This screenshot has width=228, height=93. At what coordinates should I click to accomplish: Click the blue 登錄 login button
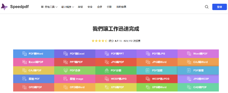pos(219,7)
